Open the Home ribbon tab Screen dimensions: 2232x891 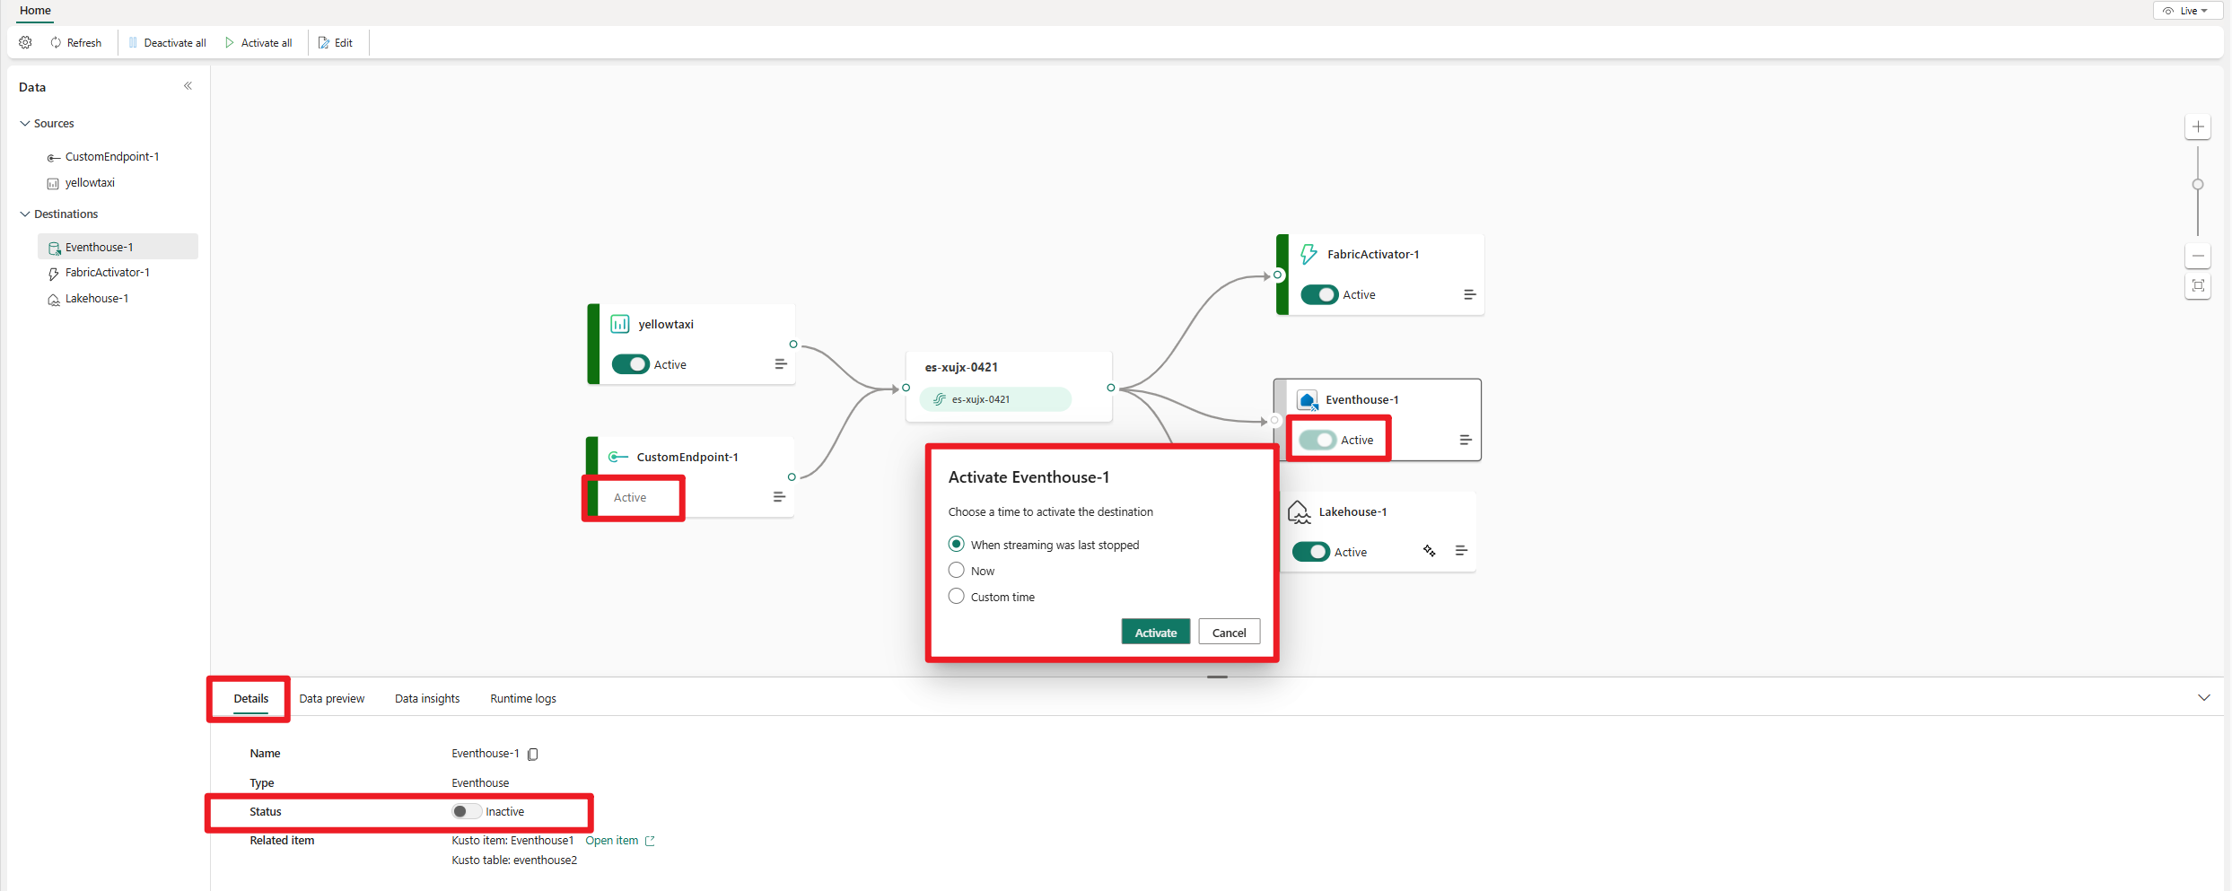pyautogui.click(x=35, y=11)
